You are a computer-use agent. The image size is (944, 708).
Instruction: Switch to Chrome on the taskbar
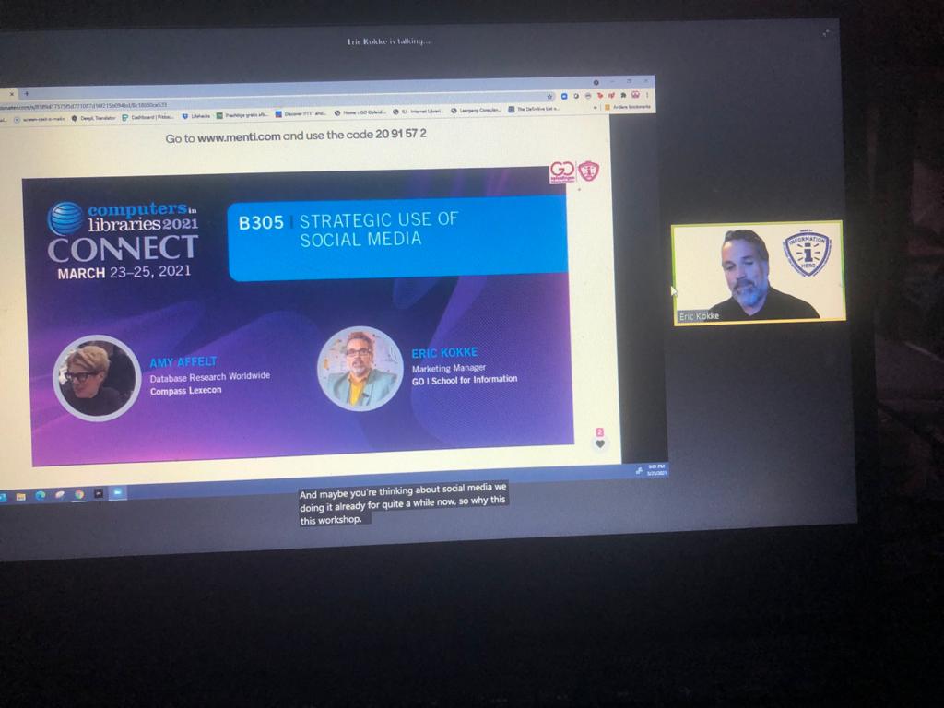[79, 494]
